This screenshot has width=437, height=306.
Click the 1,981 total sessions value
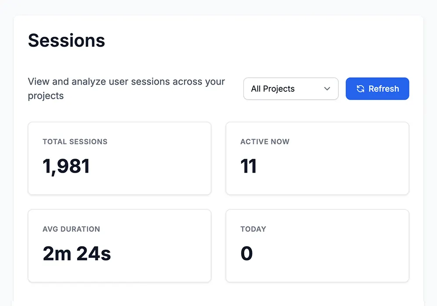click(66, 166)
